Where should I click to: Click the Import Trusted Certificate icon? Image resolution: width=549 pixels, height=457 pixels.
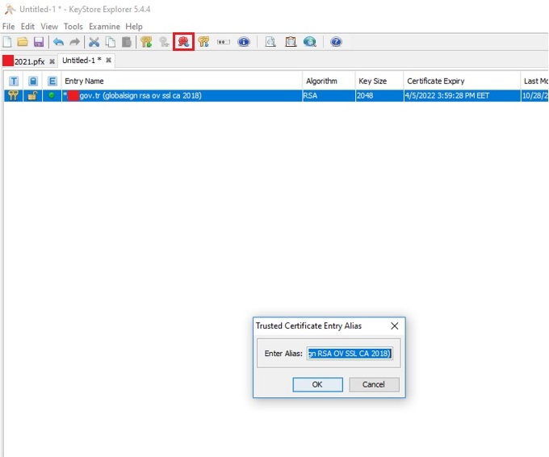pyautogui.click(x=184, y=42)
